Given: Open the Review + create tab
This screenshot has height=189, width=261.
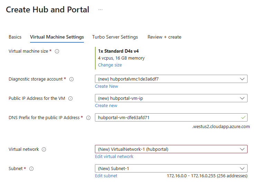Looking at the screenshot, I should point(164,37).
